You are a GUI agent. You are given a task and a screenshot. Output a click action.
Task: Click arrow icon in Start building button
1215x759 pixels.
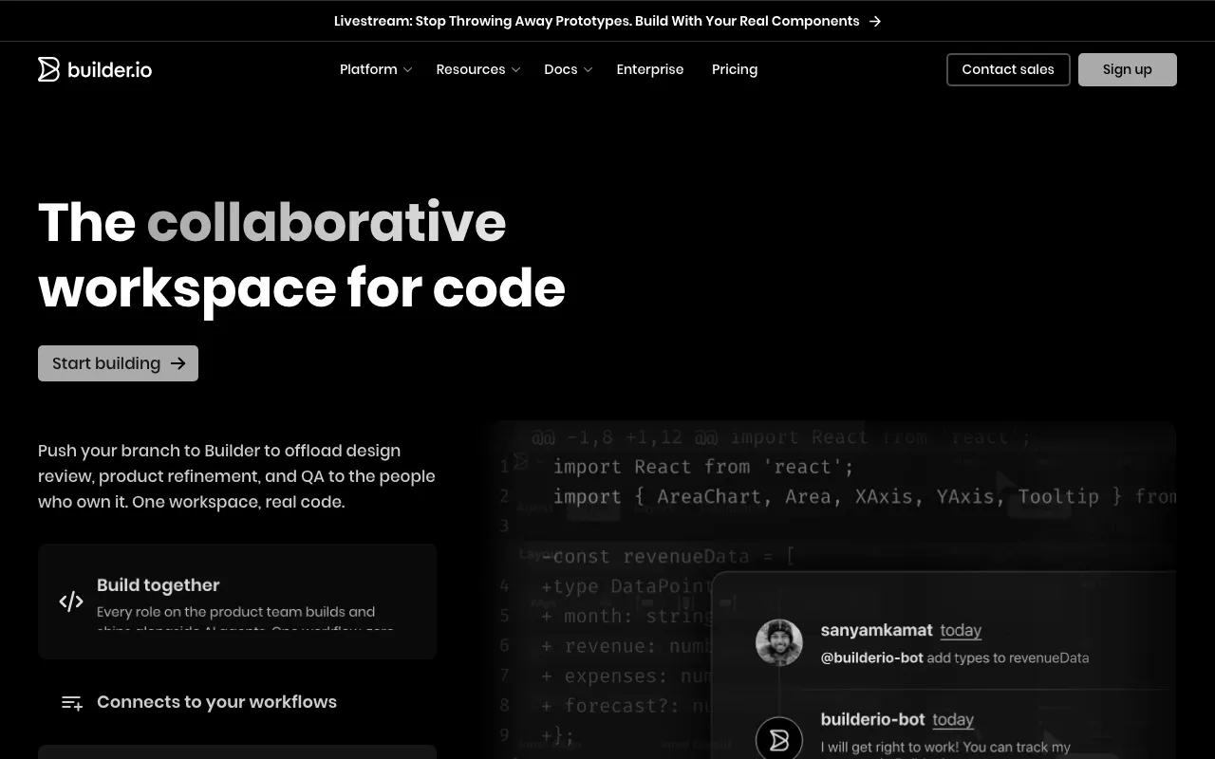[178, 363]
